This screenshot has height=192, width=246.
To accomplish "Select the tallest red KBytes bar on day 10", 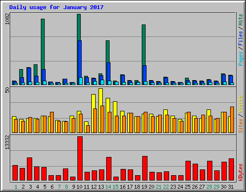I will [80, 158].
